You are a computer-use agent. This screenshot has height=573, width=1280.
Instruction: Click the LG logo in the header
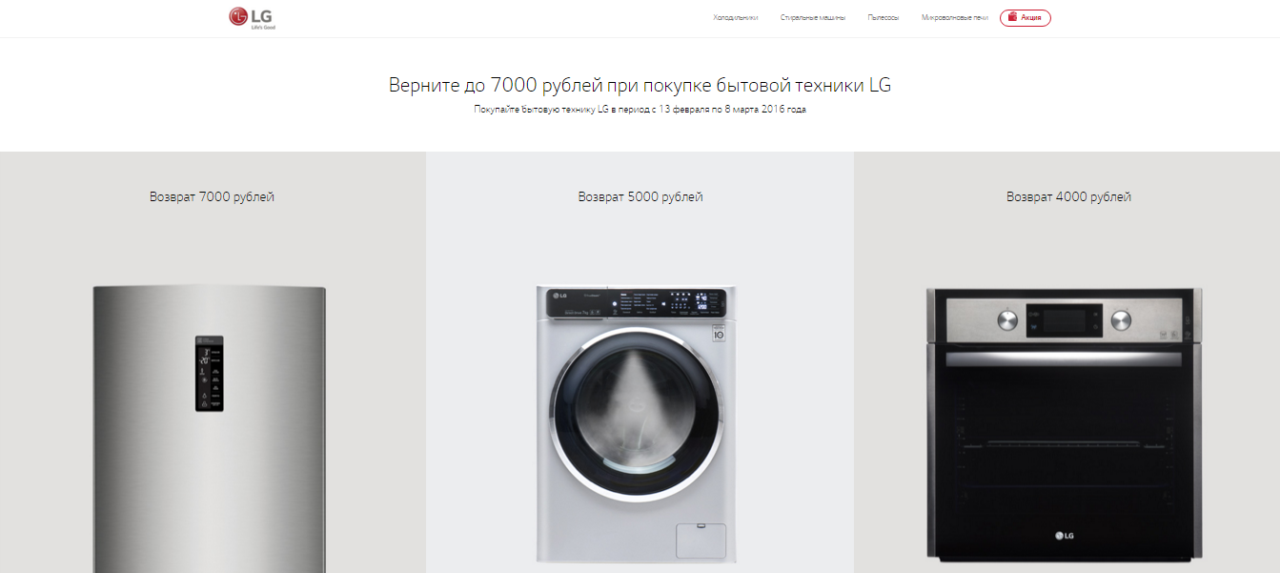click(x=252, y=18)
